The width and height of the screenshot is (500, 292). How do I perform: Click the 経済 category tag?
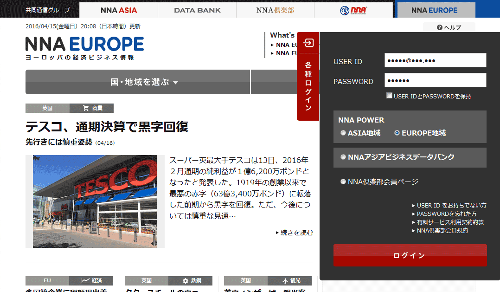pos(91,280)
